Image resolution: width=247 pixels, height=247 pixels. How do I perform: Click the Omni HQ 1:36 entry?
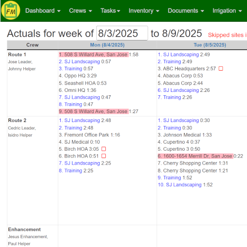pos(78,90)
